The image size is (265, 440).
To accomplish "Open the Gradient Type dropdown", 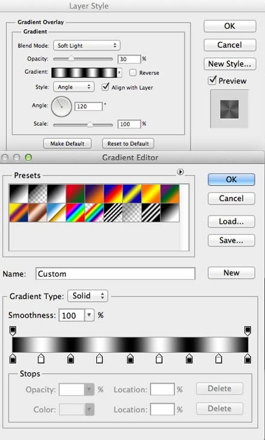I will pos(88,296).
